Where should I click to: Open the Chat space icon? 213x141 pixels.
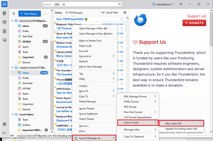point(4,40)
